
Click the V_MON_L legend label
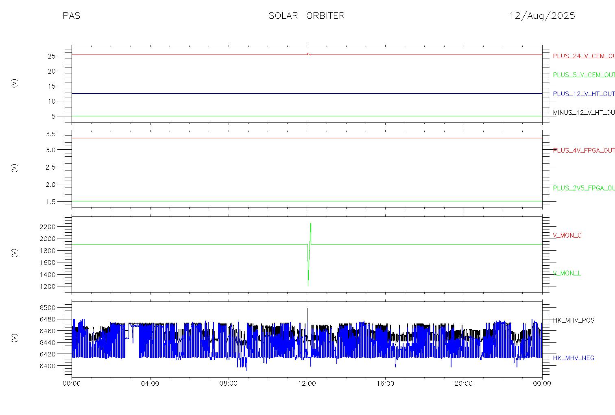pyautogui.click(x=567, y=273)
